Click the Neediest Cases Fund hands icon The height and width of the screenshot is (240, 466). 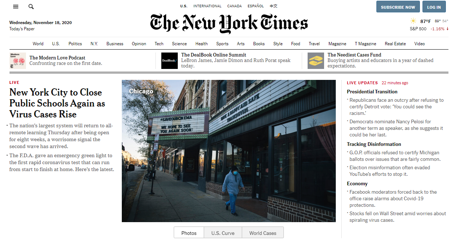316,61
